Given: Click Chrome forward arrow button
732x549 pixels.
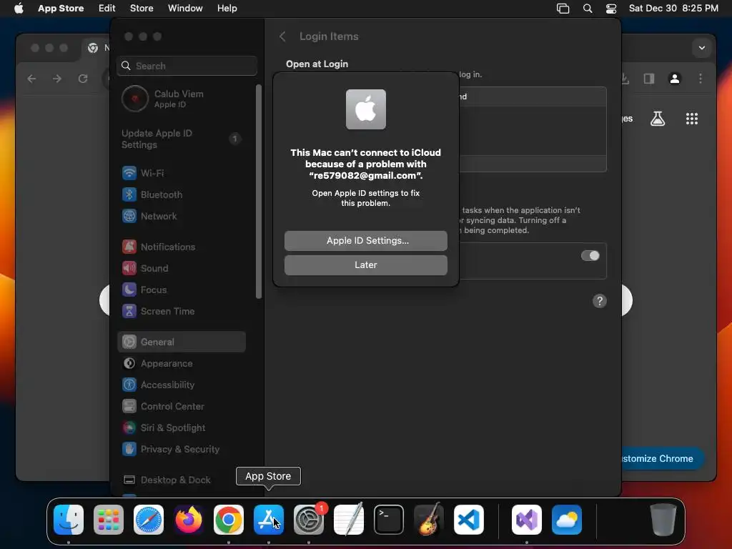Looking at the screenshot, I should coord(57,79).
